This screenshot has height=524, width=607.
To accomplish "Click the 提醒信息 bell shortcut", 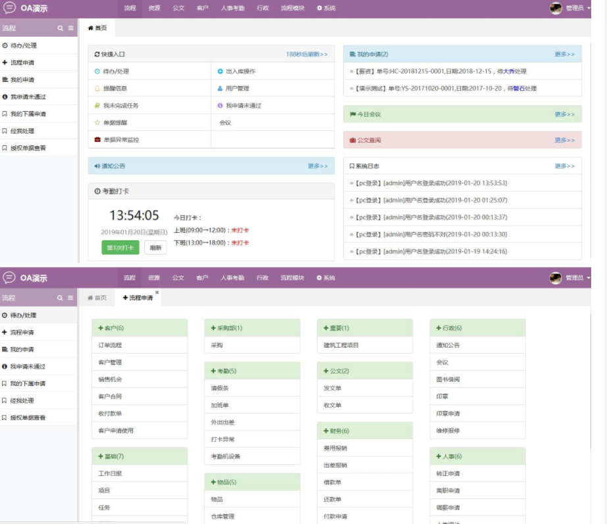I will pyautogui.click(x=115, y=88).
